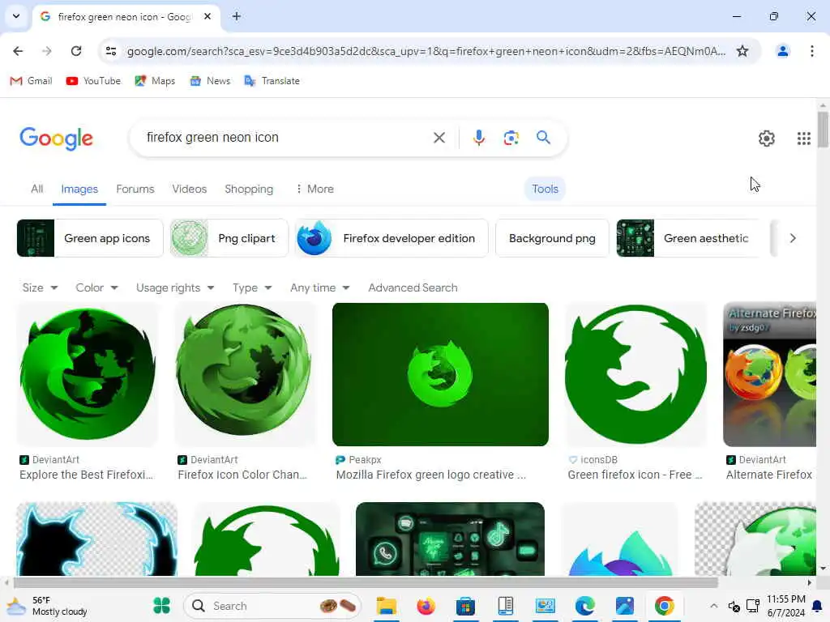This screenshot has height=622, width=830.
Task: Open Translate bookmark
Action: coord(272,81)
